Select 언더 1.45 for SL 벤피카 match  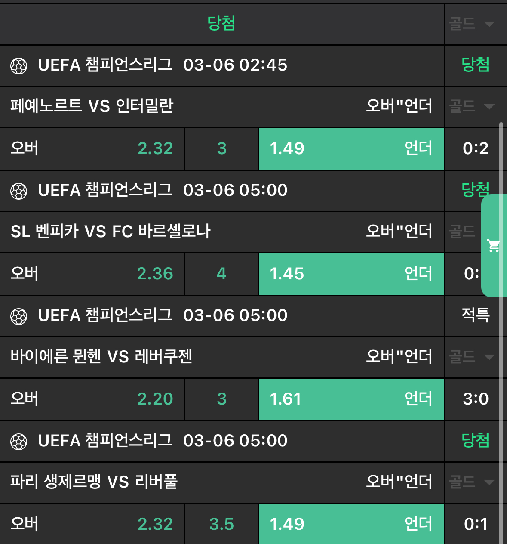351,274
